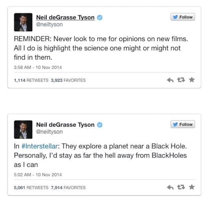
Task: Star the Interstellar Black Hole tweet
Action: (192, 187)
